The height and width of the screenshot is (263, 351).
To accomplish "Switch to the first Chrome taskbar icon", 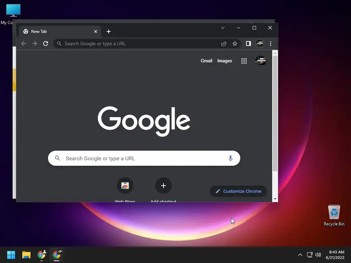I will (41, 255).
